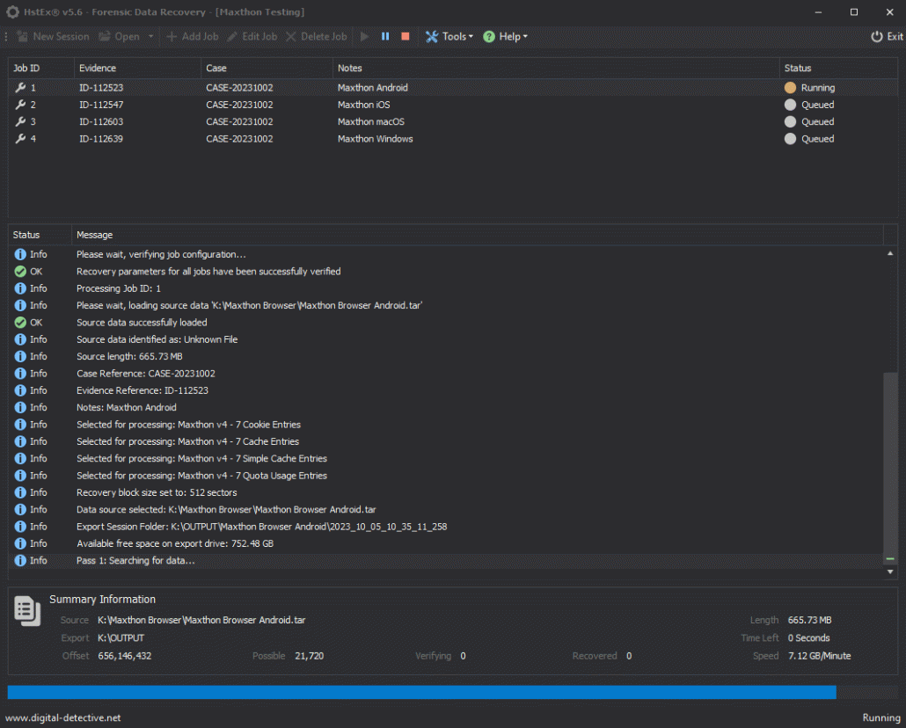This screenshot has height=728, width=906.
Task: Click the Queued status dot of Maxthon macOS job
Action: [790, 122]
